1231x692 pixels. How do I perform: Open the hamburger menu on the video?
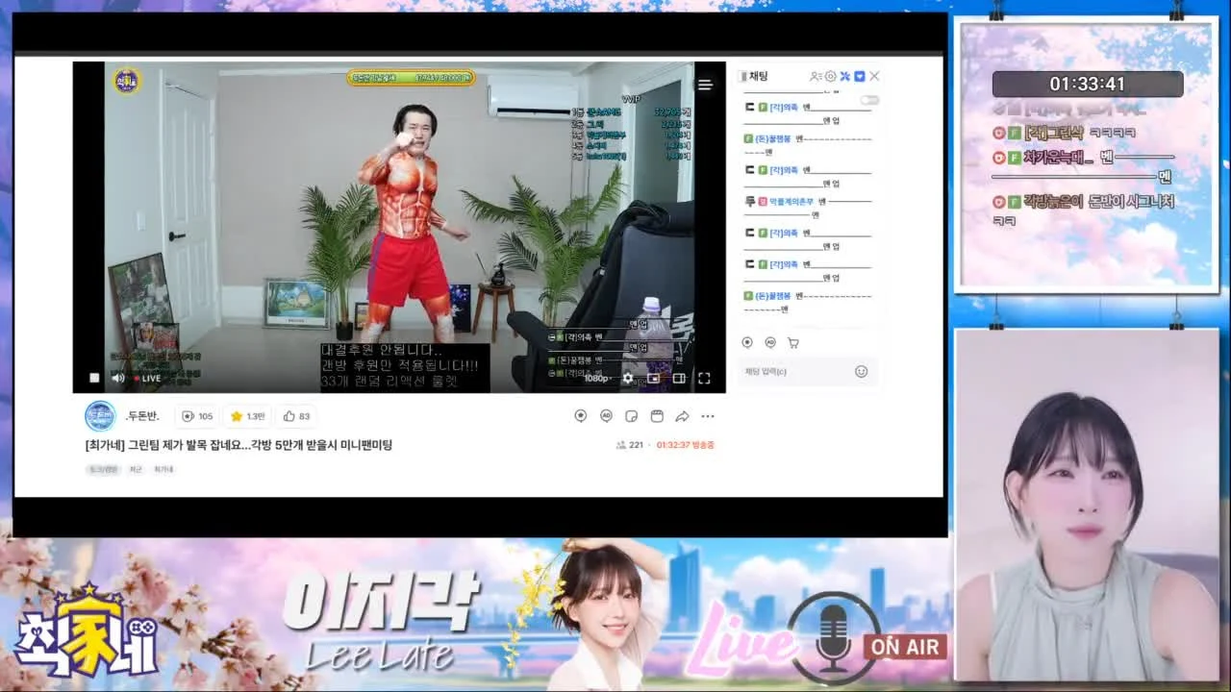705,85
